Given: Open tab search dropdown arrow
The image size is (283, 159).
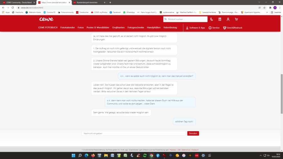Looking at the screenshot, I should click(x=259, y=2).
